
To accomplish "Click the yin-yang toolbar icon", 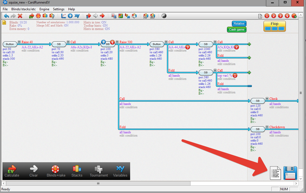I will pyautogui.click(x=164, y=16).
